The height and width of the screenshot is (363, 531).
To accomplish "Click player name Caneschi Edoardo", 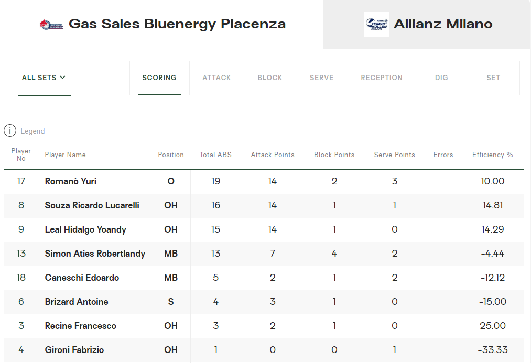I will (x=82, y=278).
